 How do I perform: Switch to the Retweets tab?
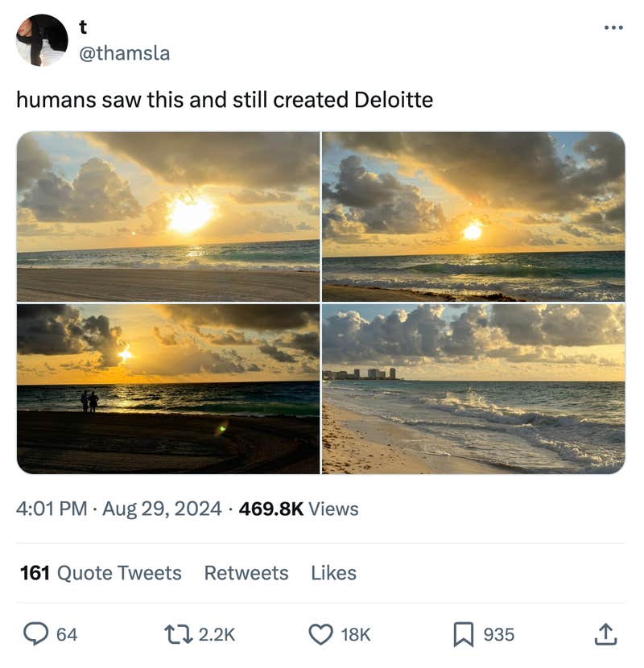coord(247,573)
